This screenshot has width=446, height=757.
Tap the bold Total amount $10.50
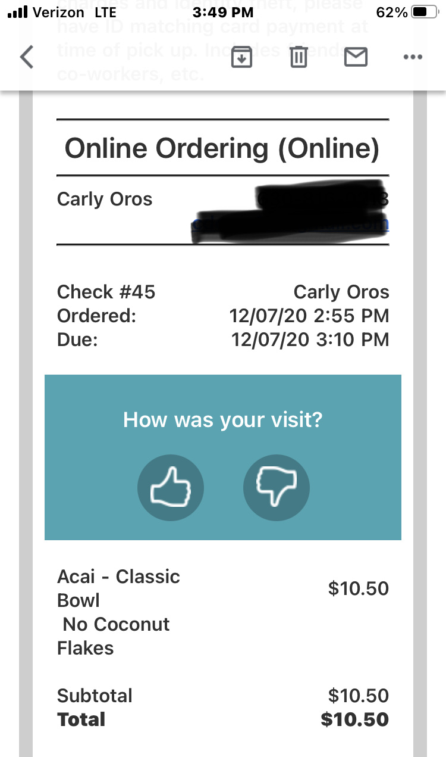click(x=354, y=719)
